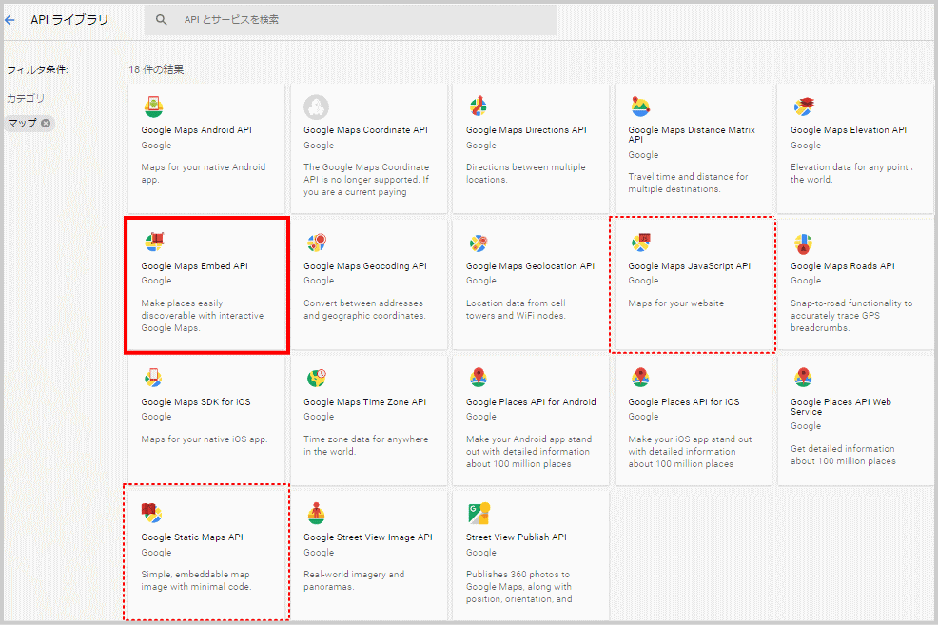
Task: Click the Google Maps Directions API icon
Action: pyautogui.click(x=478, y=107)
